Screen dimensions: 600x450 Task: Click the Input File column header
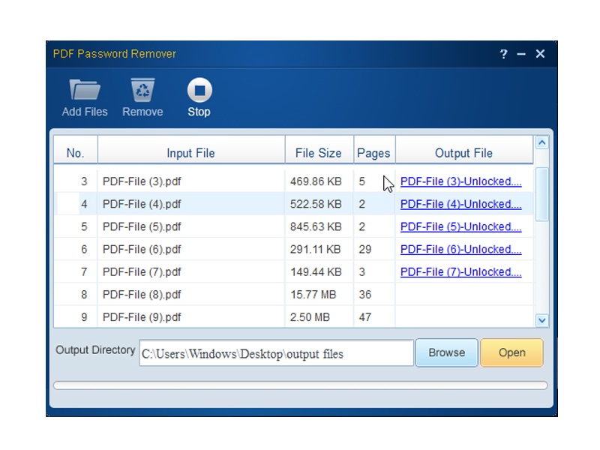[x=191, y=153]
